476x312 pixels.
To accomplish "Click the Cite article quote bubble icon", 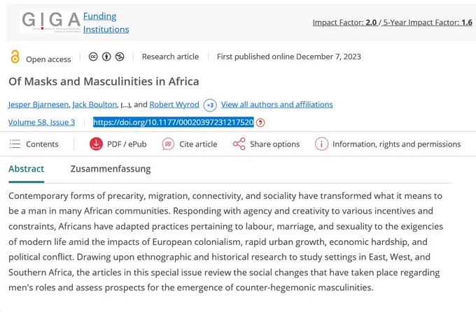I will (x=168, y=144).
